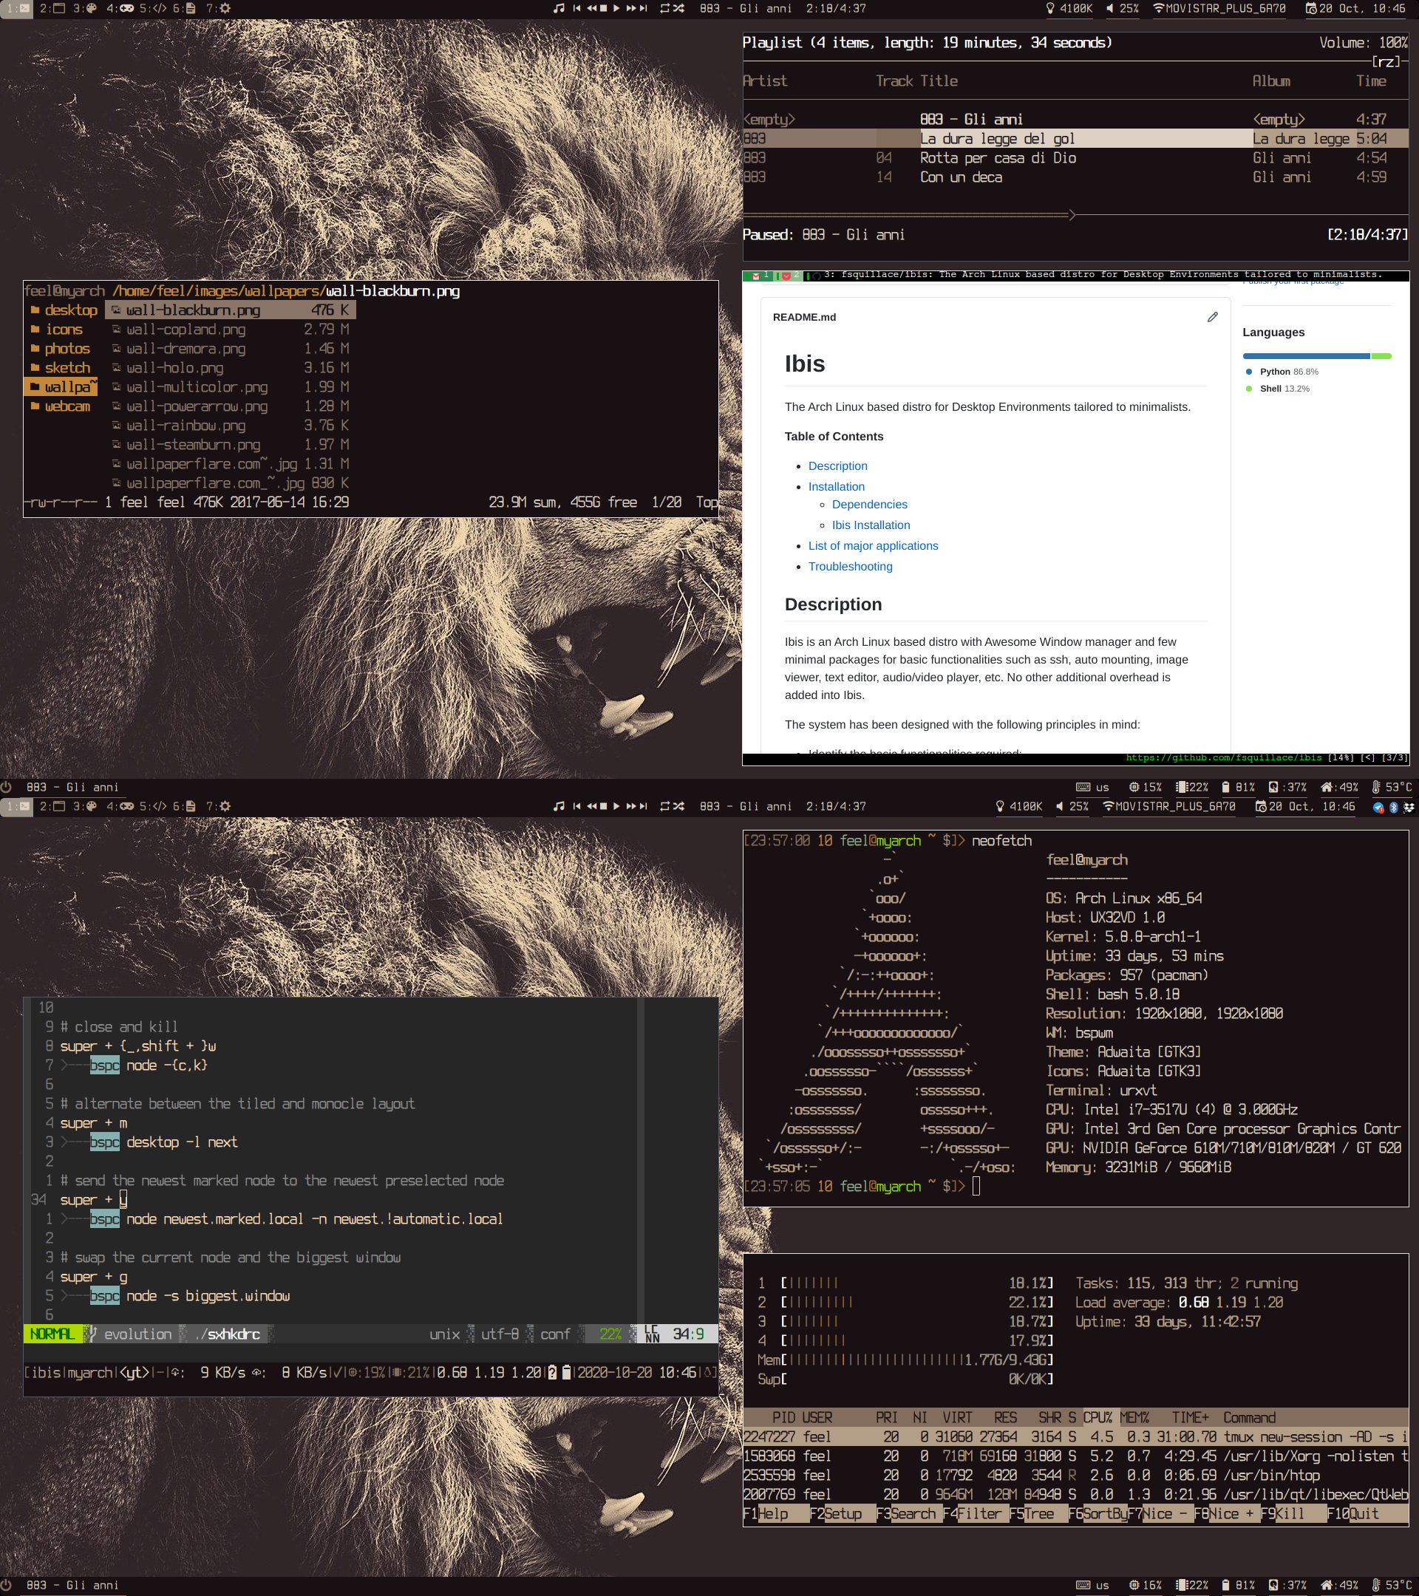
Task: Click the Dropbox tray icon in lower bar
Action: coord(1409,807)
